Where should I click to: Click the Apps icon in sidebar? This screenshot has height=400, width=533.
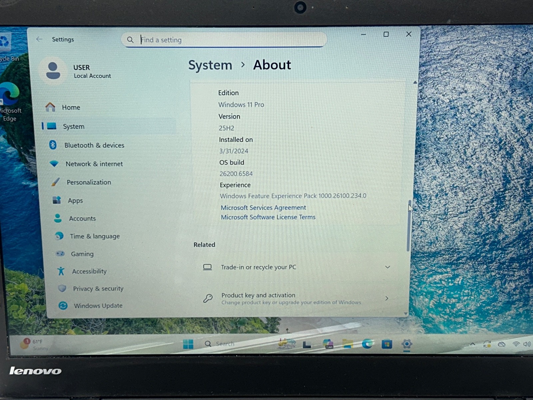coord(57,200)
